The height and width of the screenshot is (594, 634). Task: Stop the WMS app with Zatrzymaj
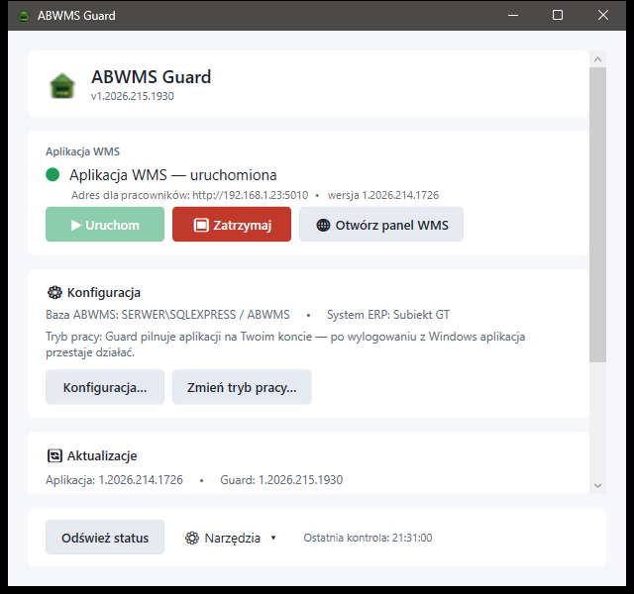pos(232,225)
